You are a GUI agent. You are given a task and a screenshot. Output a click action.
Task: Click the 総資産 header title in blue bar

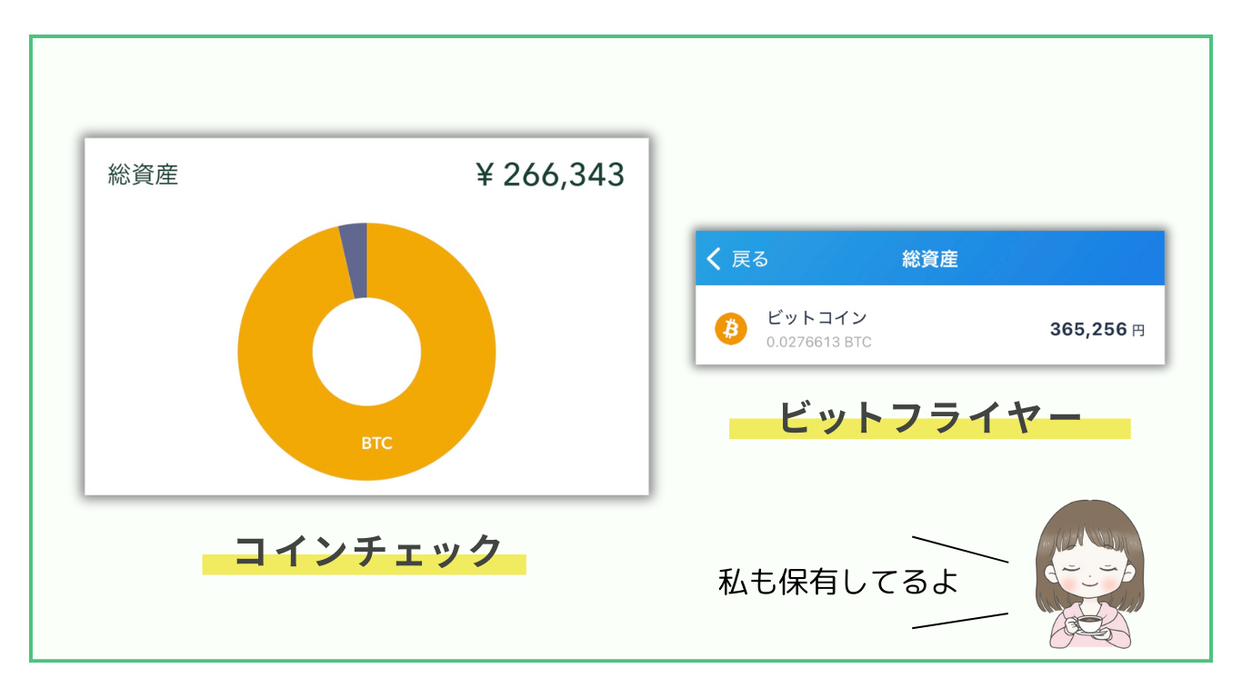tap(929, 259)
